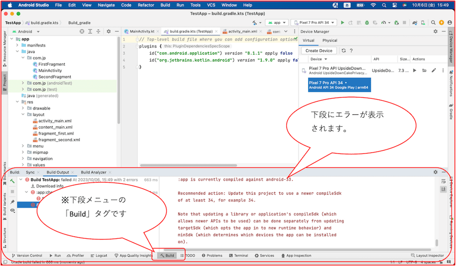Toggle soft-wrap in build output

point(443,181)
